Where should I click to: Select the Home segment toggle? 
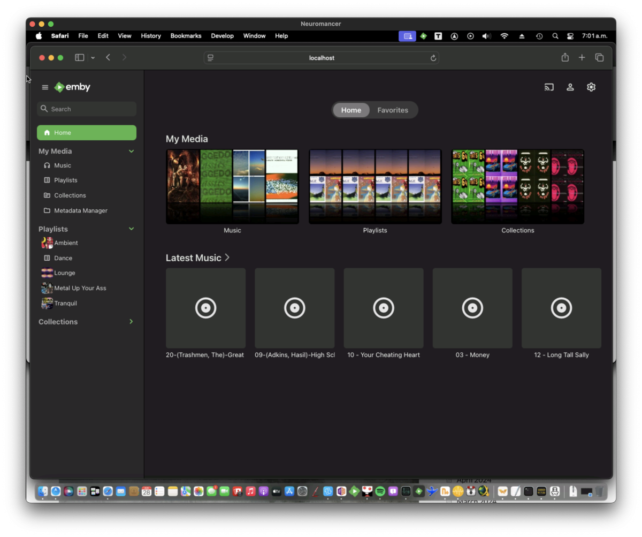351,110
